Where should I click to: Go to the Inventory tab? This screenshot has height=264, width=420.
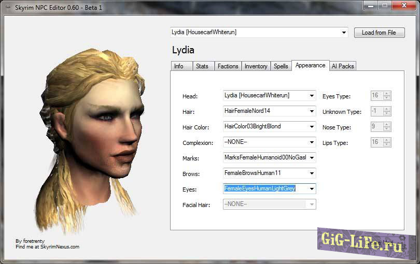coord(256,66)
